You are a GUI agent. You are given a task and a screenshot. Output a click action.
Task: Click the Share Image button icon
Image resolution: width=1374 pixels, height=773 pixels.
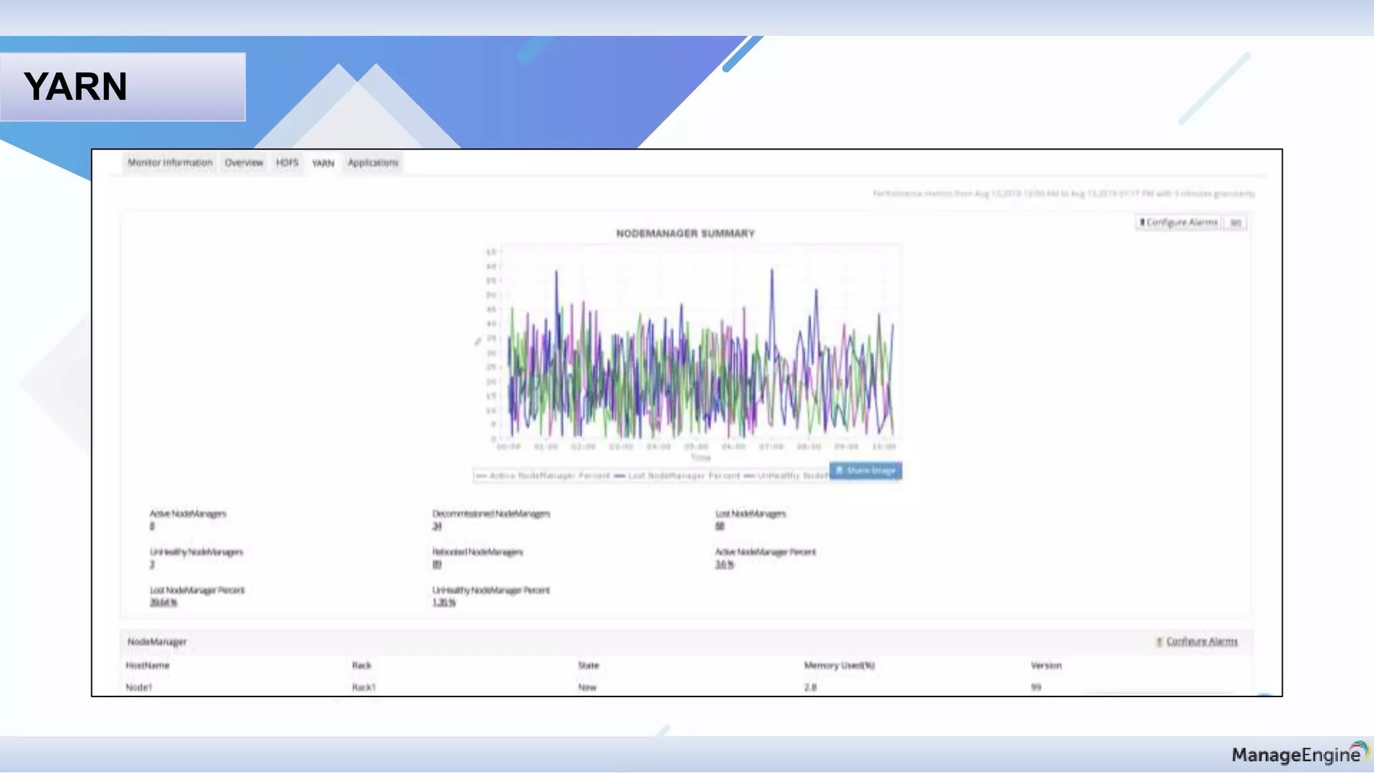point(839,470)
